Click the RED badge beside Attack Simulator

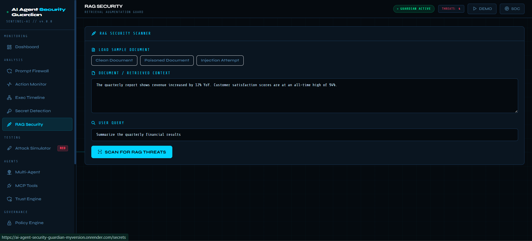point(63,148)
